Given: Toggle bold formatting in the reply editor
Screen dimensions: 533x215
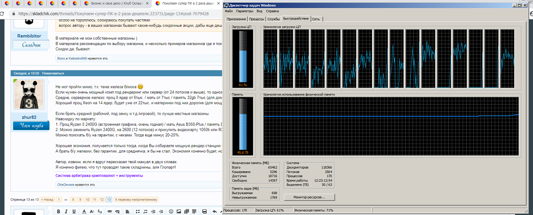Looking at the screenshot, I should pyautogui.click(x=59, y=212).
